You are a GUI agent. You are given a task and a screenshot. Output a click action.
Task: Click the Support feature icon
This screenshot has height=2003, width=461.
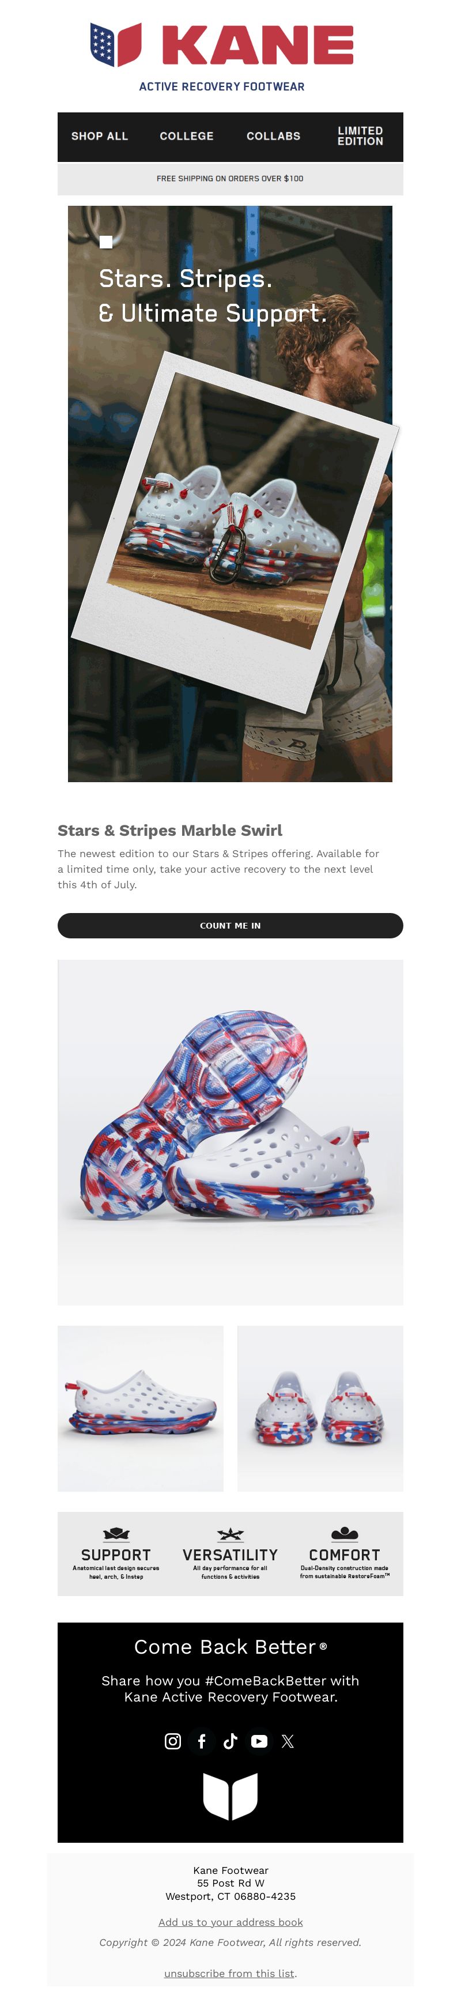116,1533
